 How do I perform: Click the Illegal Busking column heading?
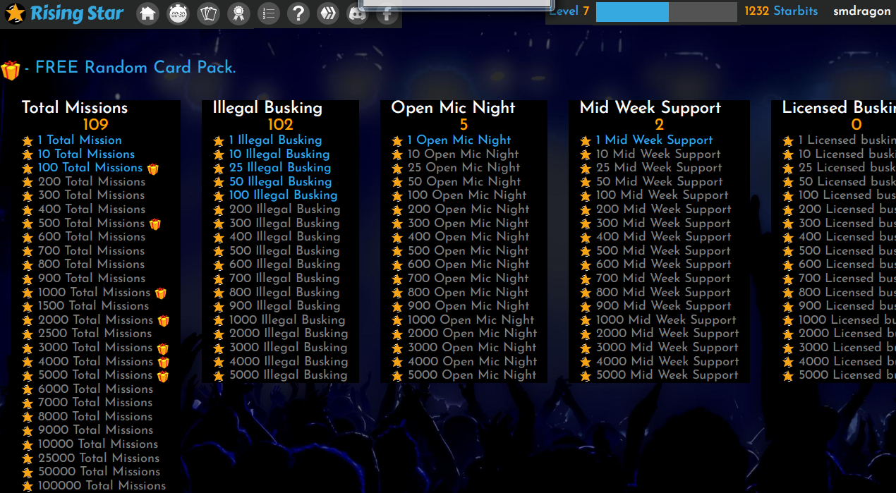pos(267,107)
